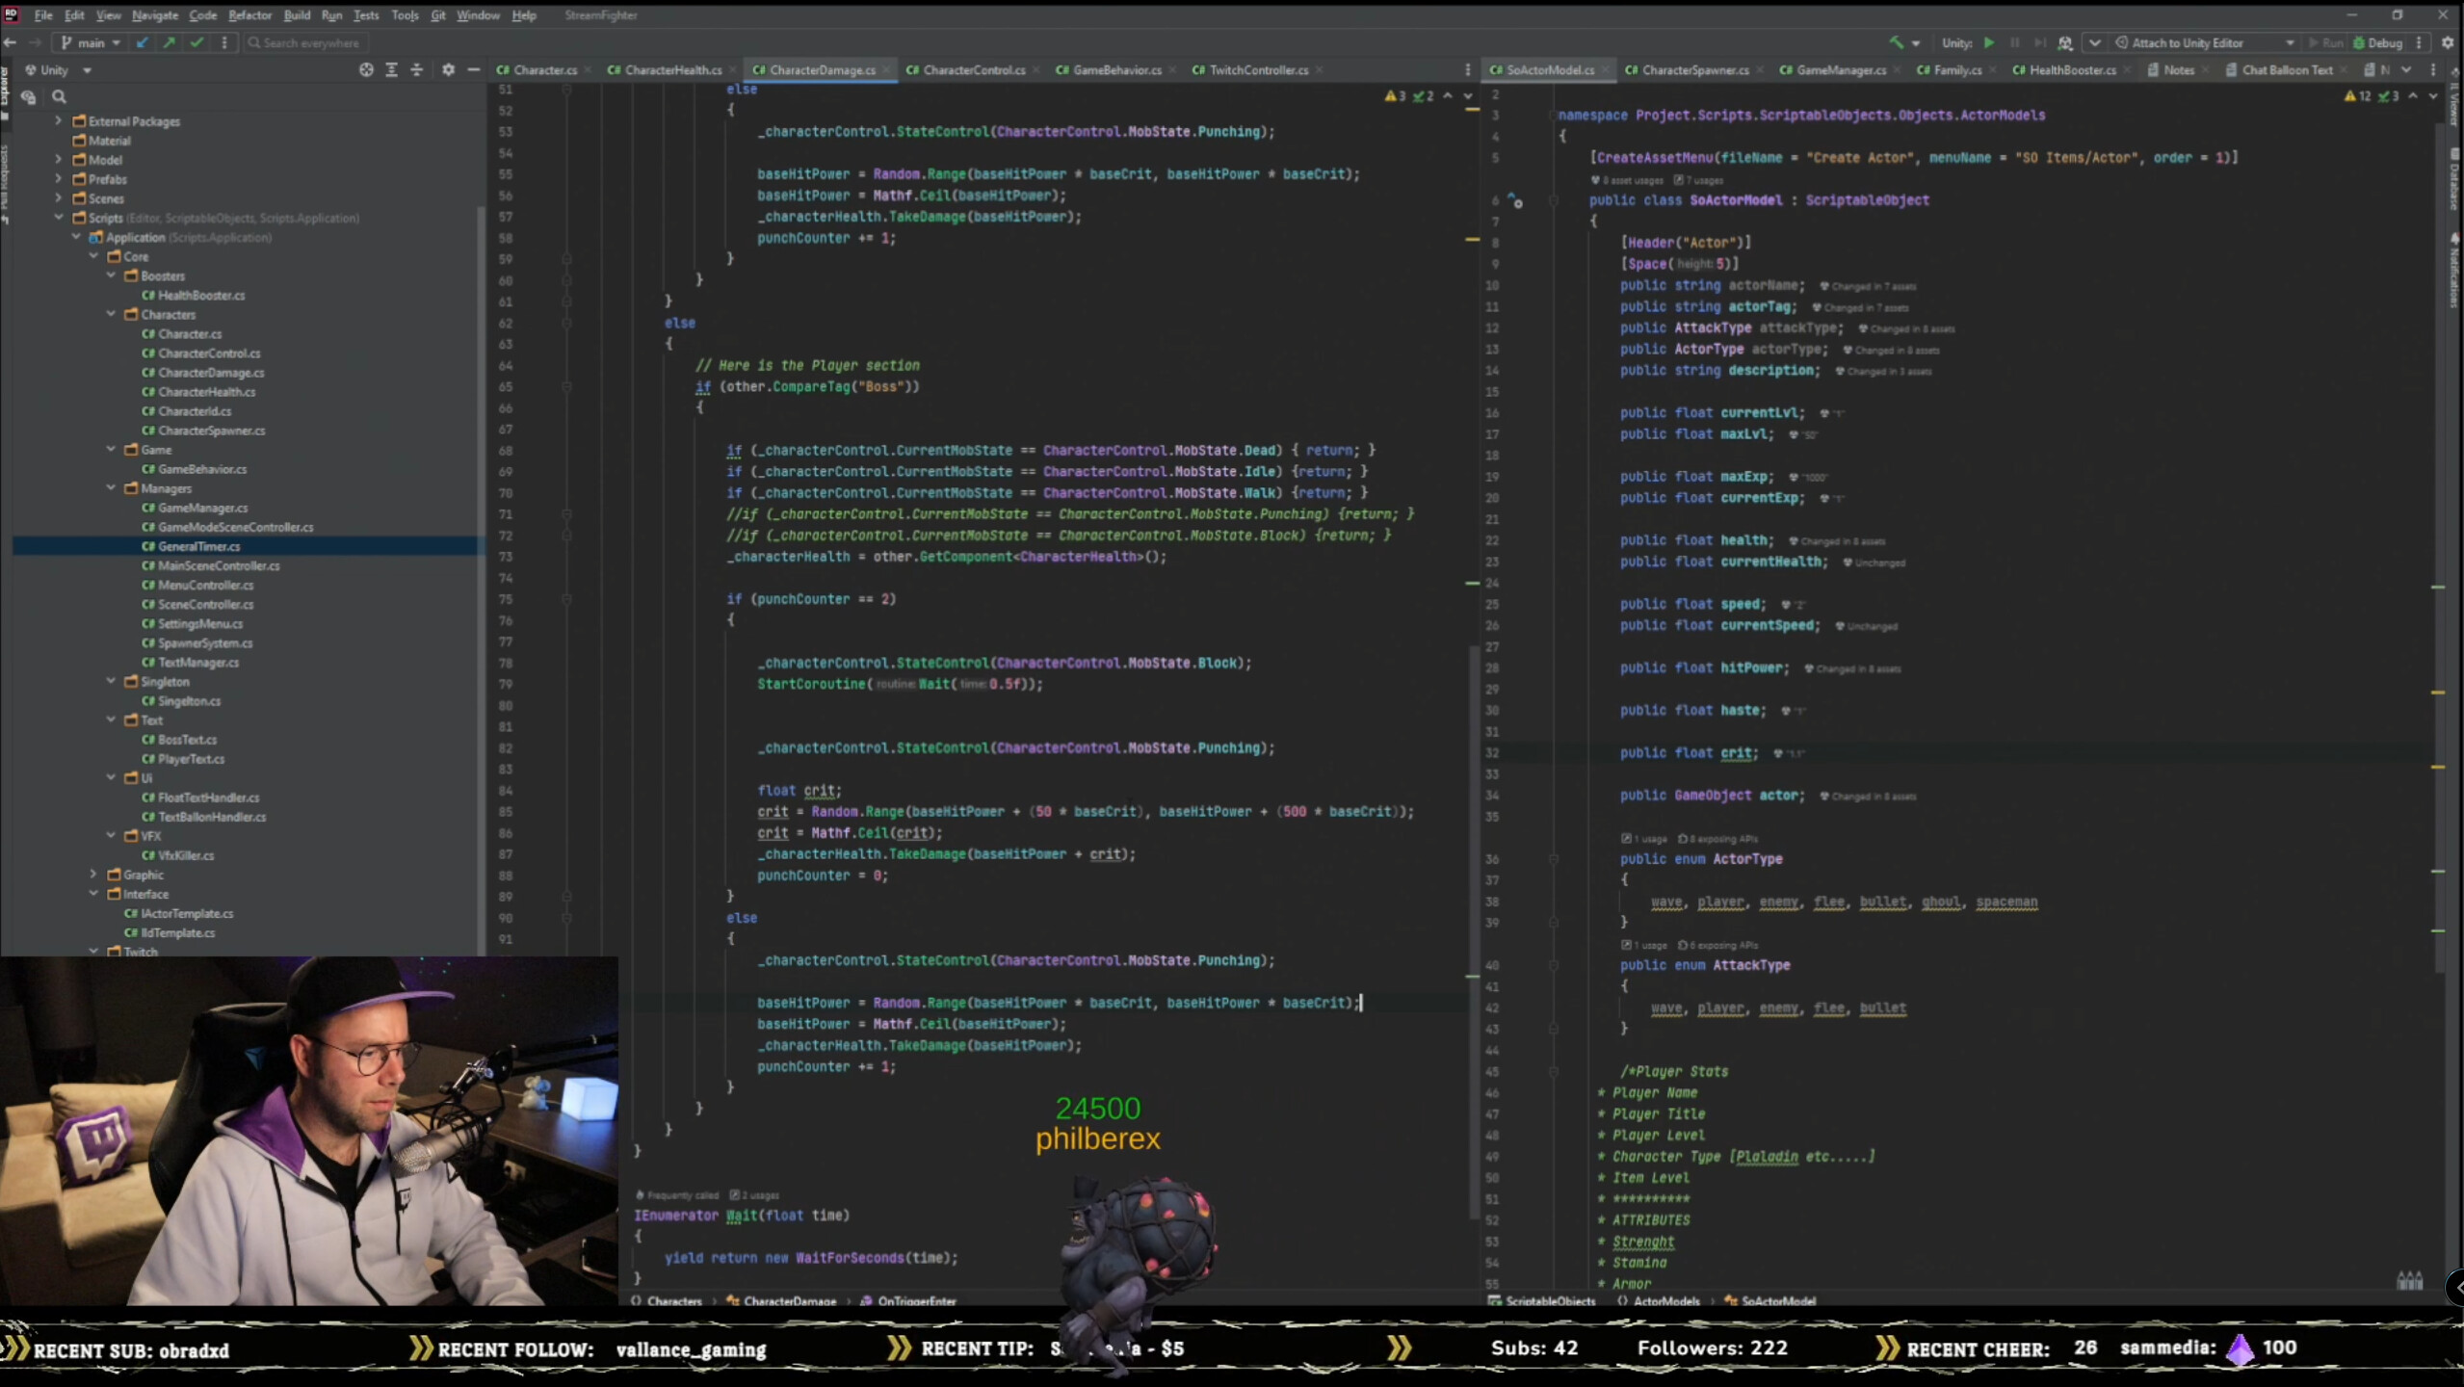Image resolution: width=2464 pixels, height=1387 pixels.
Task: Commit changes using the green checkmark icon
Action: point(198,42)
